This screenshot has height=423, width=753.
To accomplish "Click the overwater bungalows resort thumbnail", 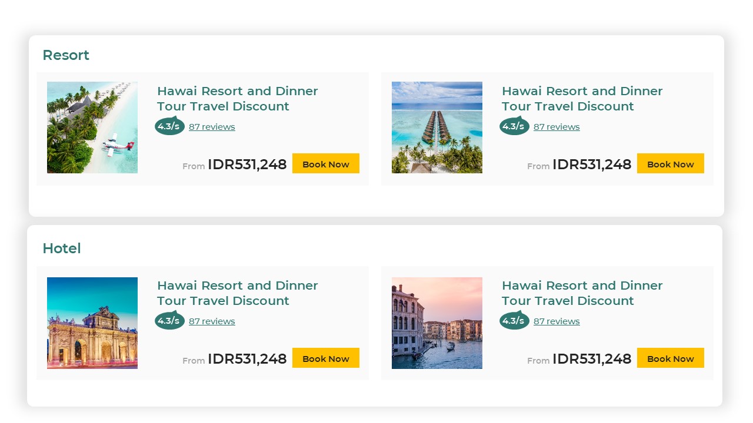I will click(437, 127).
